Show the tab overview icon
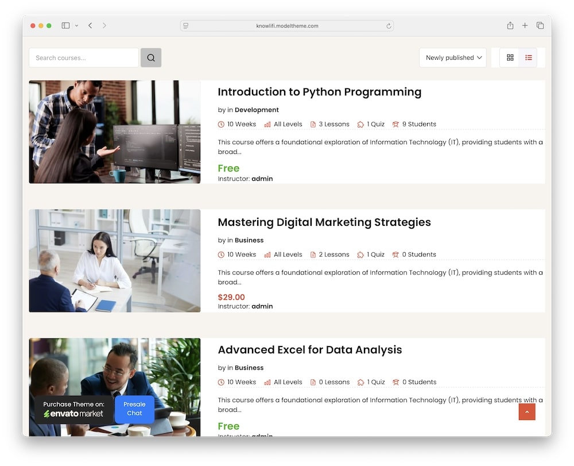 (540, 26)
